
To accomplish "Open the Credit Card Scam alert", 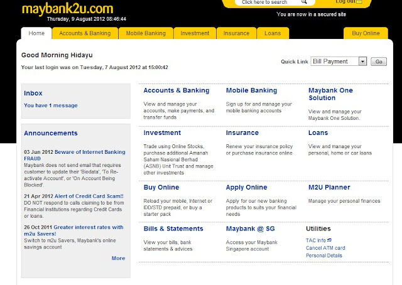I will click(x=89, y=196).
